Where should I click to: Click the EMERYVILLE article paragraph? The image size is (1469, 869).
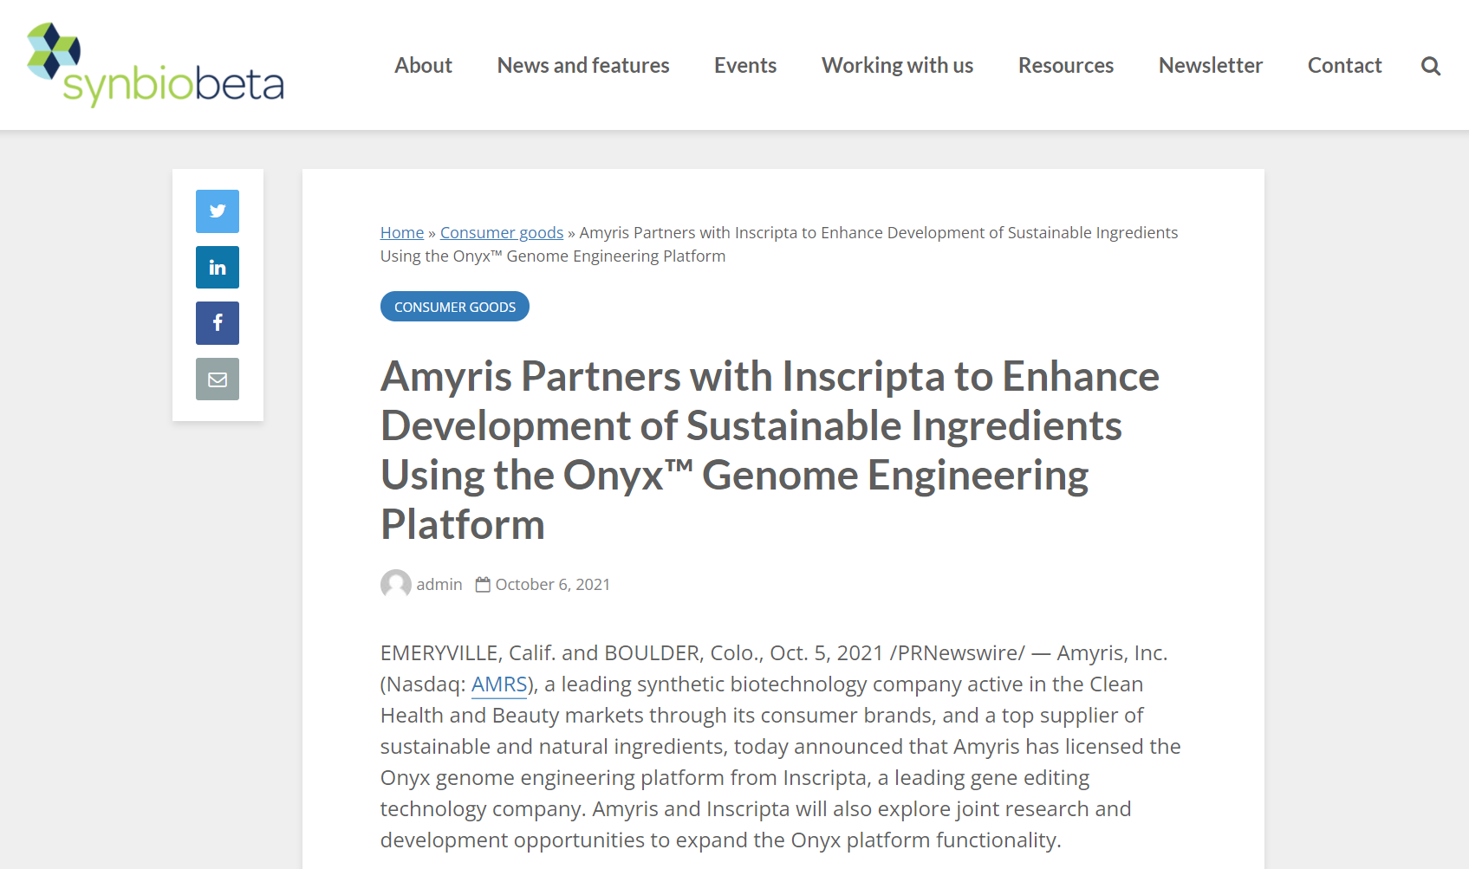click(x=781, y=747)
